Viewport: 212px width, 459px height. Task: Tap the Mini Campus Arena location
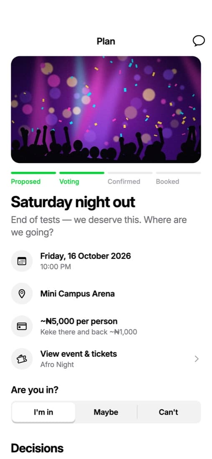tap(77, 294)
